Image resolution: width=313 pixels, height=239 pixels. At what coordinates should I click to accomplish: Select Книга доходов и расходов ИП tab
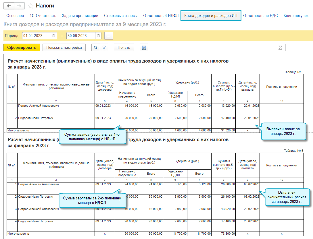tap(211, 16)
